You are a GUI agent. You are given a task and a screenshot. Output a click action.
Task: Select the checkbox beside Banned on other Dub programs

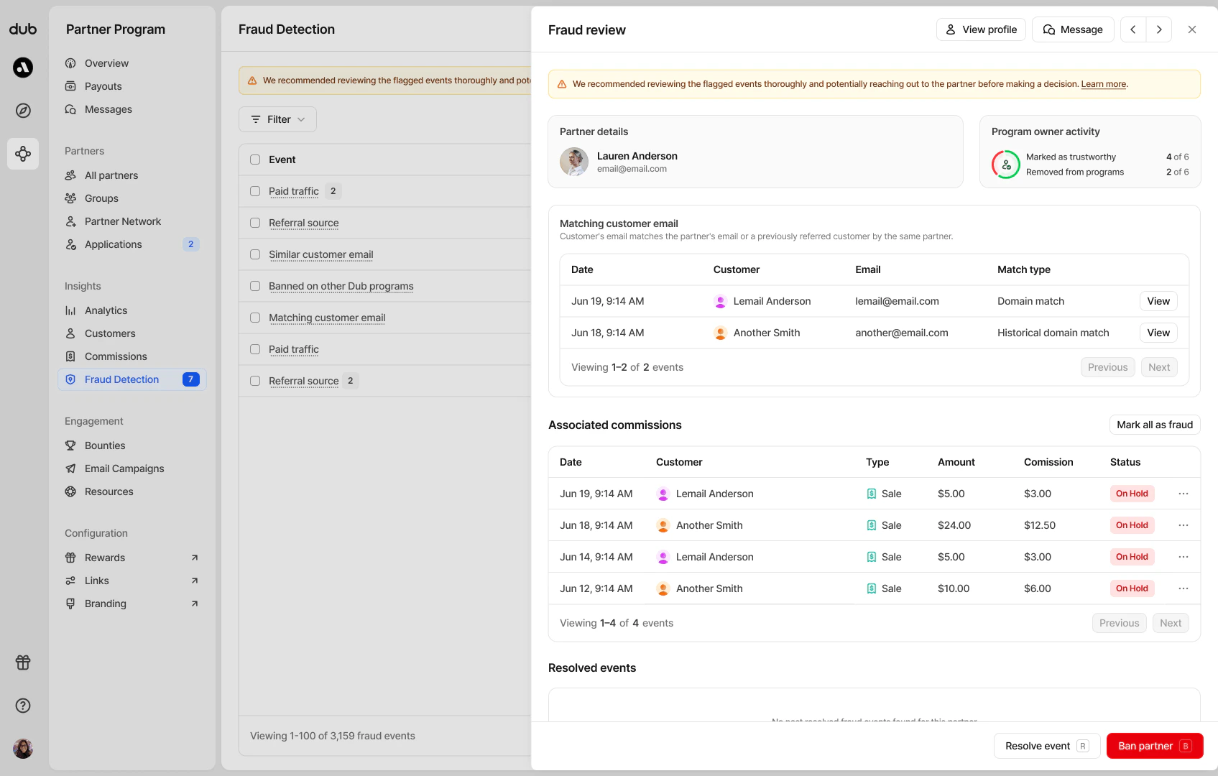coord(255,285)
